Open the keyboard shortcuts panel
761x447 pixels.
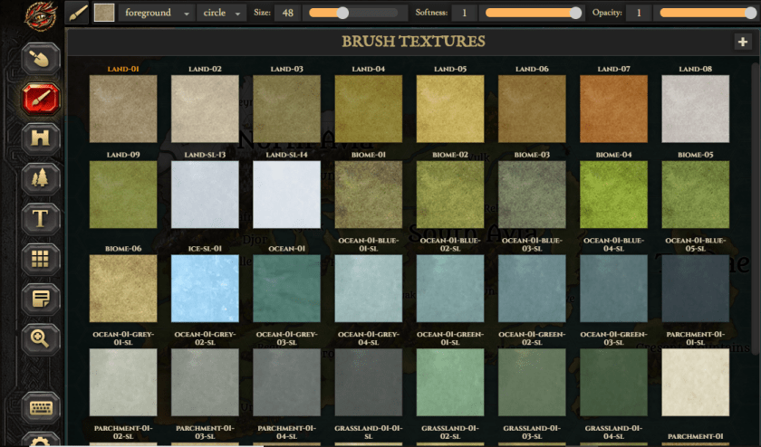click(x=41, y=407)
